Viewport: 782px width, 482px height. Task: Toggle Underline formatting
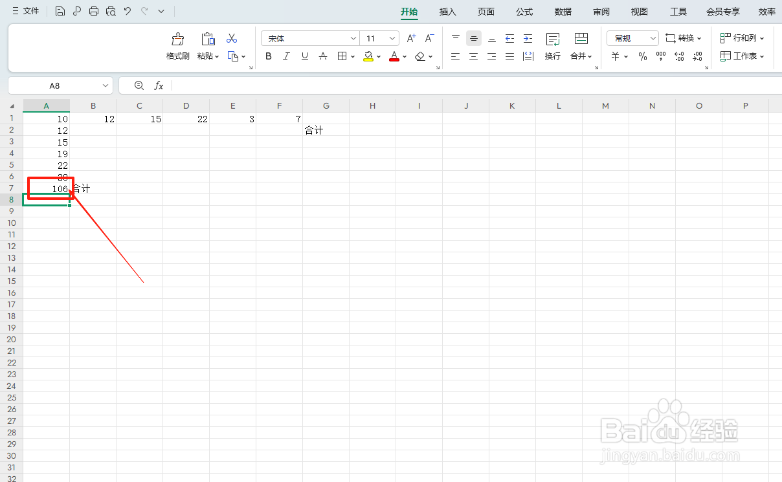coord(305,56)
